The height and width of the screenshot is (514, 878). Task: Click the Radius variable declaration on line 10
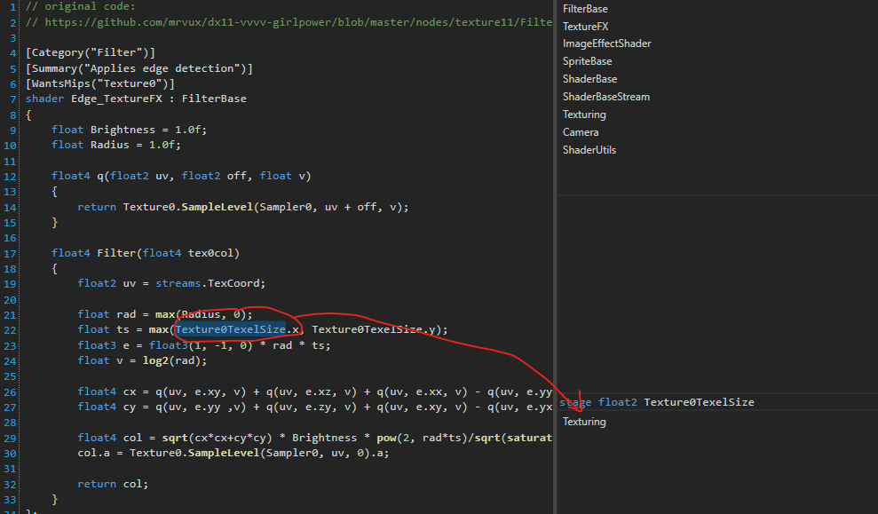click(116, 145)
